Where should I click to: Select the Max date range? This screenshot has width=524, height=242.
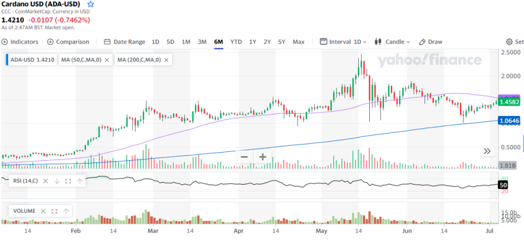point(298,42)
